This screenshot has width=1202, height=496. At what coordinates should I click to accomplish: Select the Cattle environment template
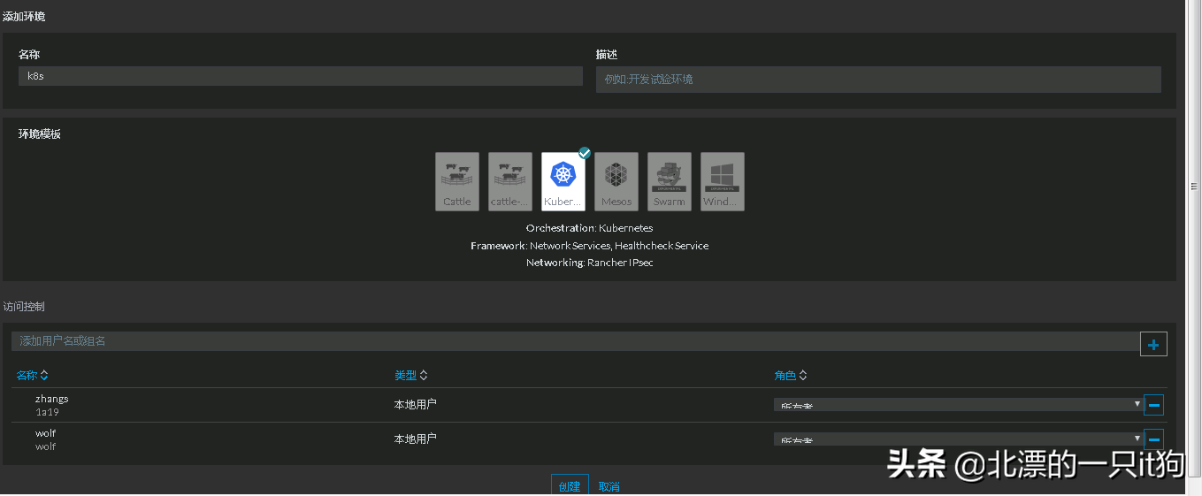[457, 181]
